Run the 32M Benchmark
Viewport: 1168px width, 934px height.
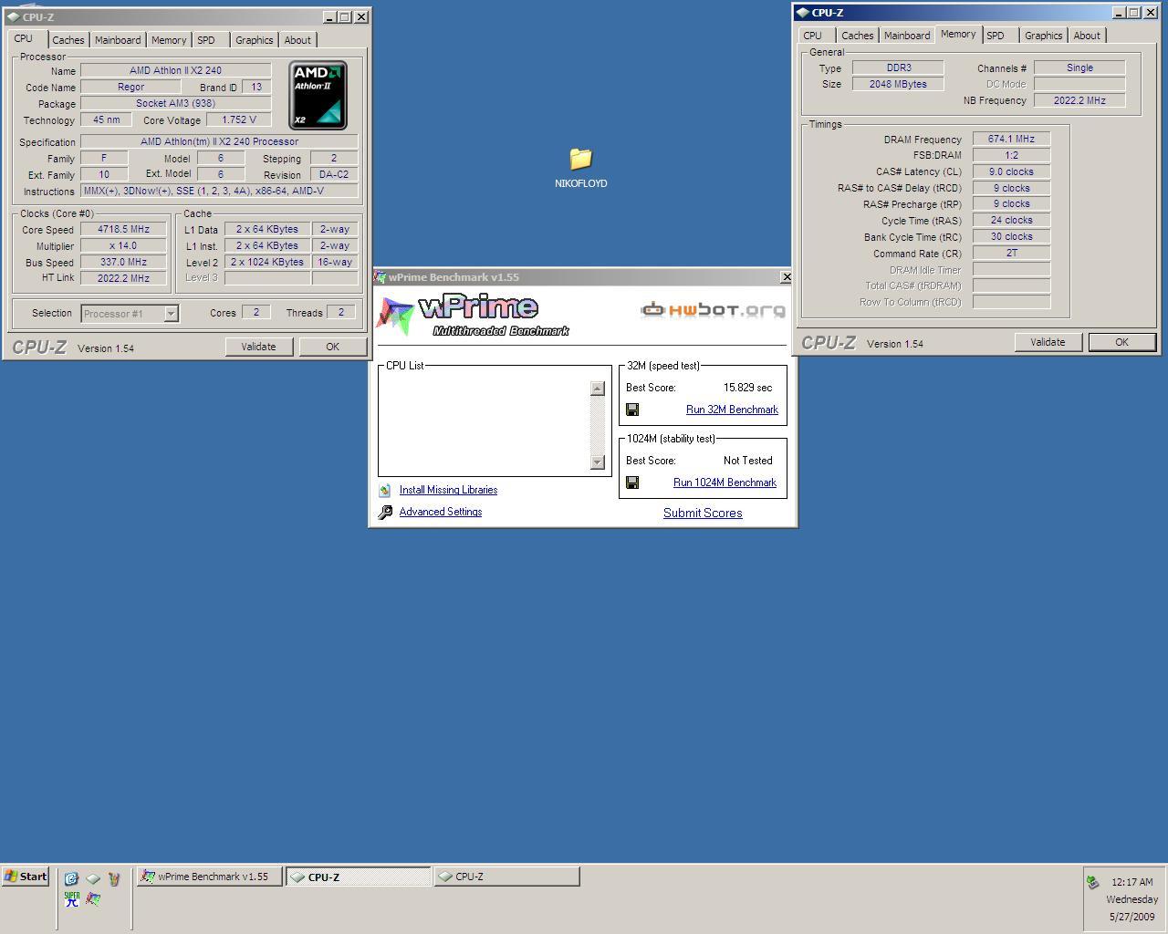(732, 410)
